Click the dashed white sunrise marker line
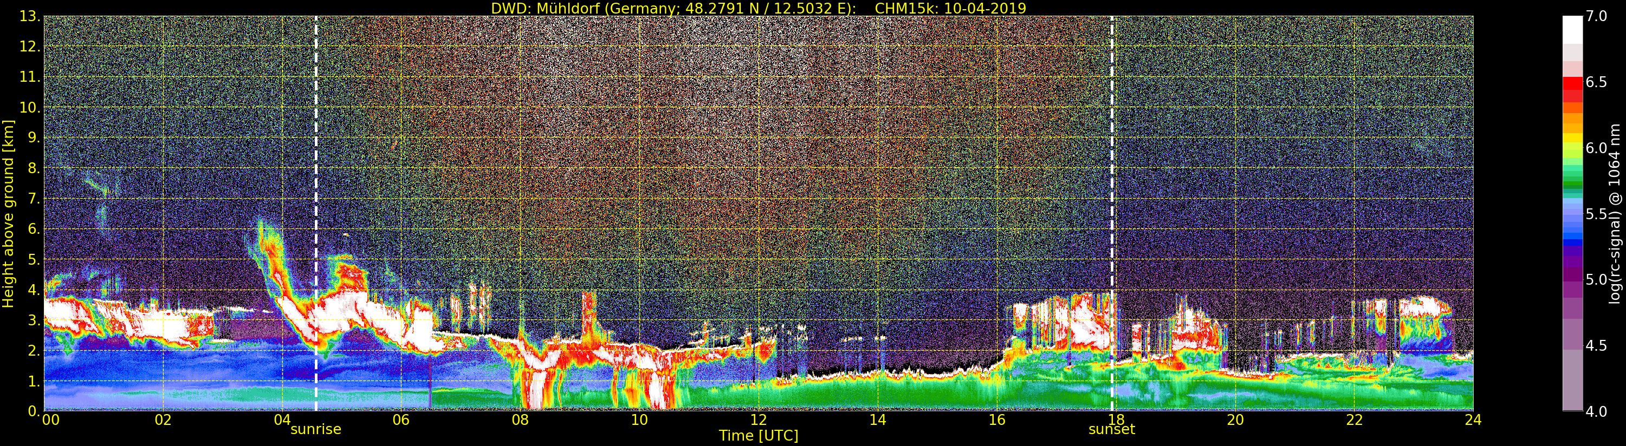Viewport: 1626px width, 446px height. point(315,214)
